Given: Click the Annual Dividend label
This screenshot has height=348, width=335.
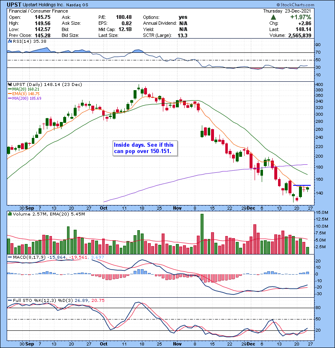Looking at the screenshot, I should [x=160, y=23].
